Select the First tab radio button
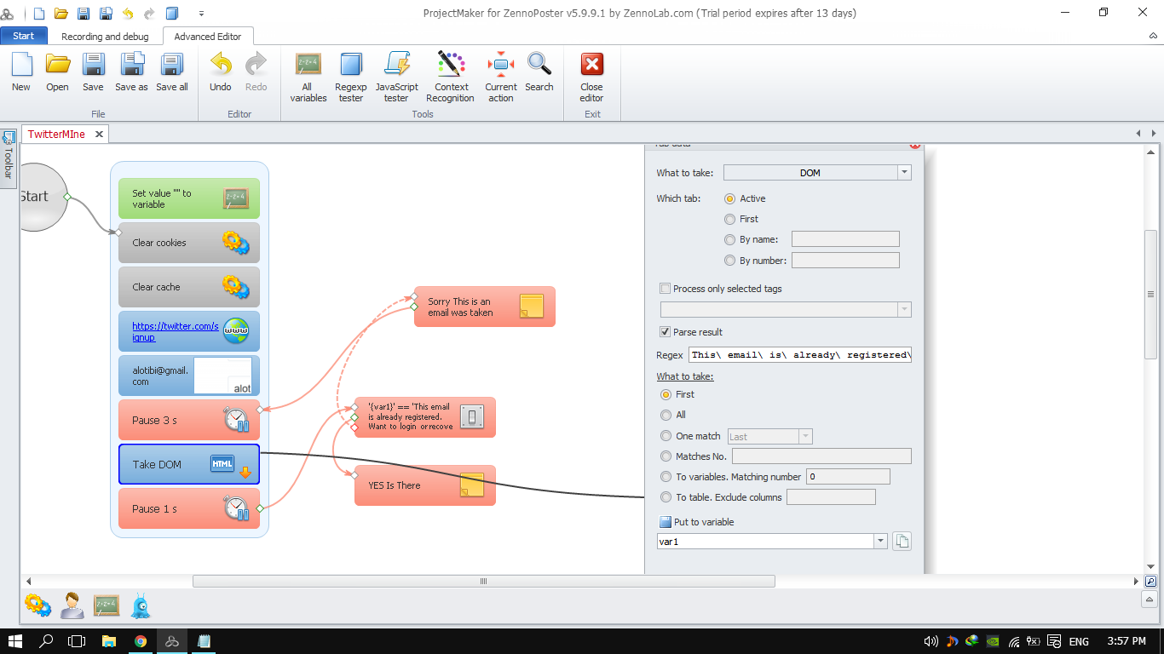The image size is (1164, 654). 729,219
